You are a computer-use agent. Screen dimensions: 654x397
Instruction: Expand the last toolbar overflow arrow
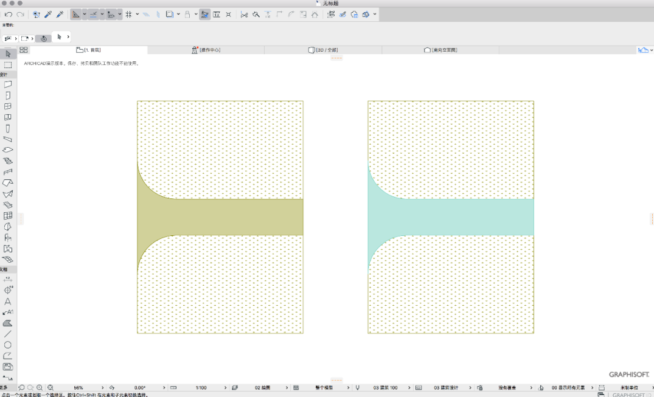[375, 15]
